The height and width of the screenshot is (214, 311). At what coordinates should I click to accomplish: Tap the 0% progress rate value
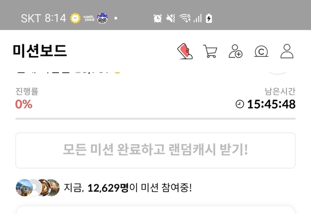(x=24, y=104)
